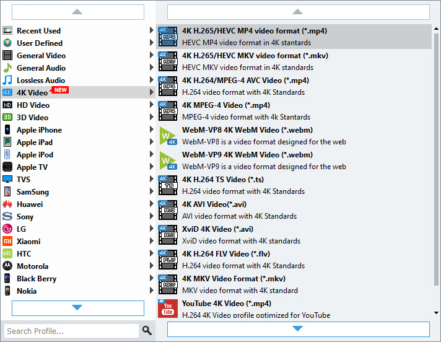Click the Apple iPad device icon
The width and height of the screenshot is (441, 342).
tap(7, 142)
